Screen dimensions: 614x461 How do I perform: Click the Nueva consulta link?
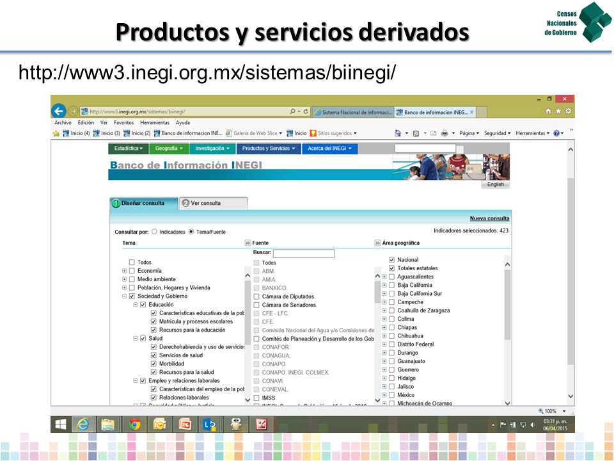[489, 218]
